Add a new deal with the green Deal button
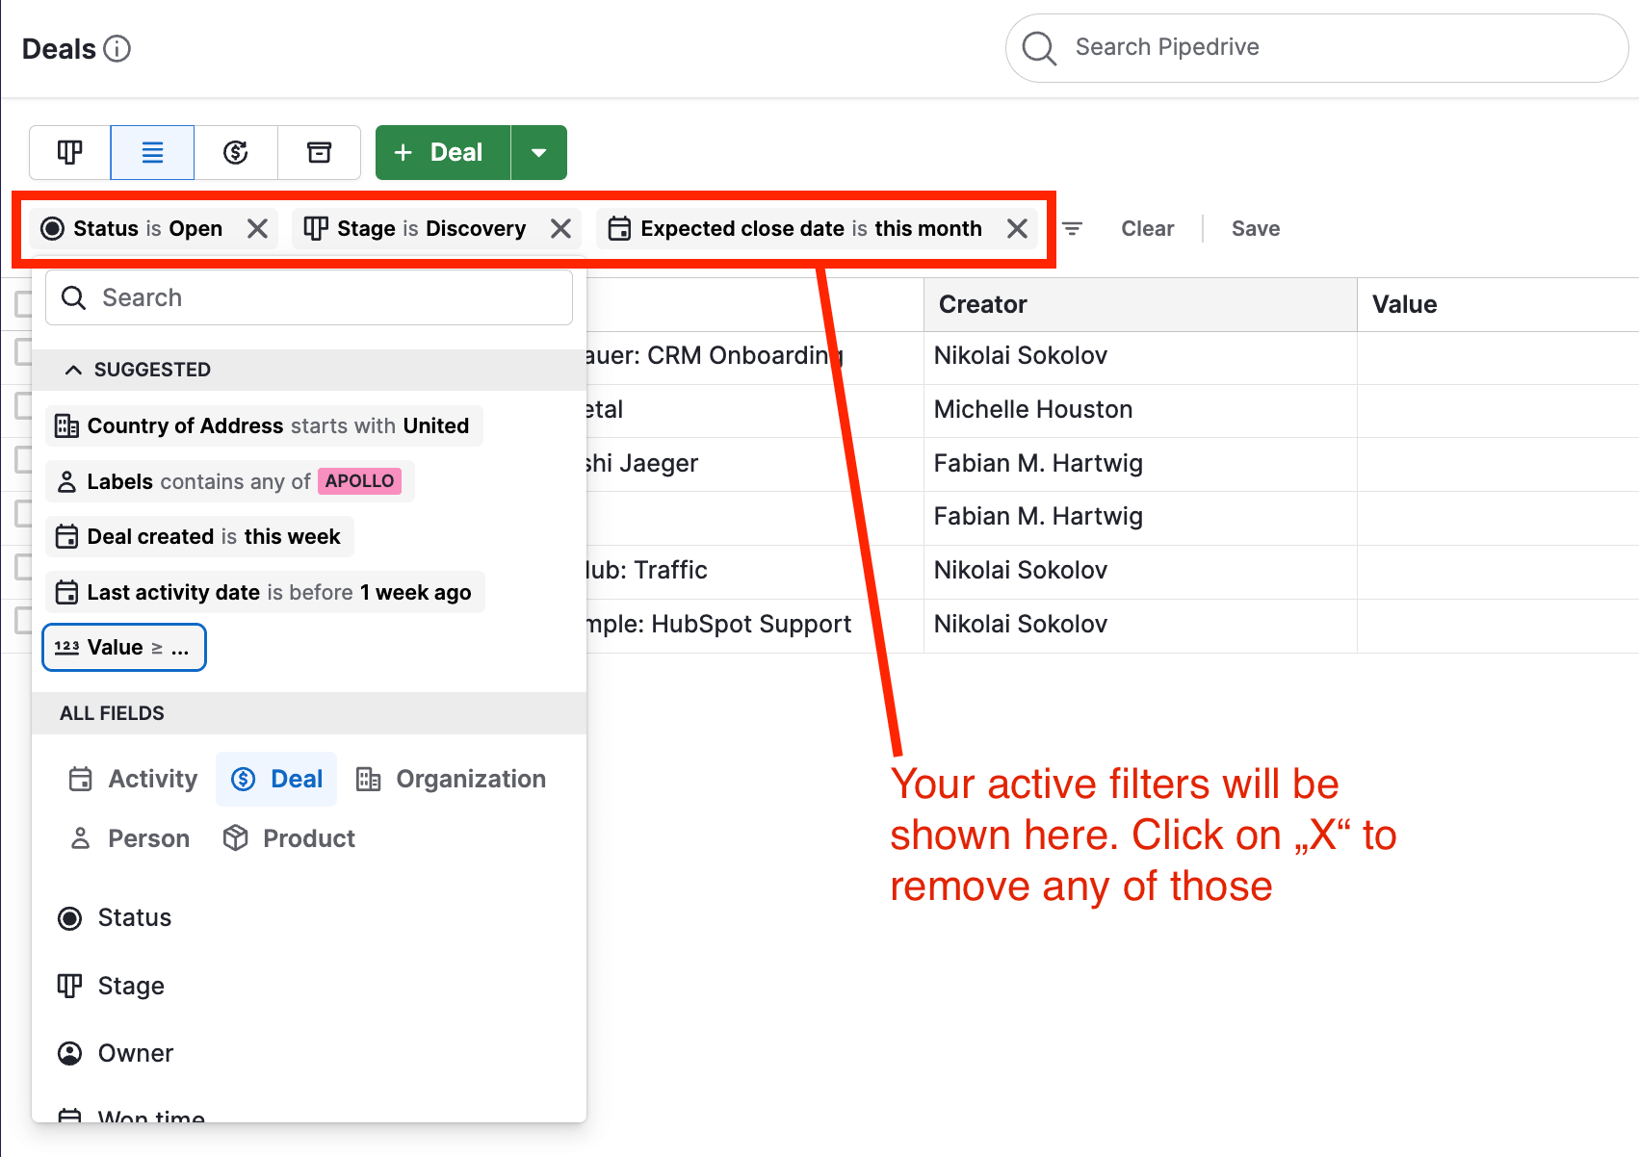Image resolution: width=1639 pixels, height=1157 pixels. point(442,152)
